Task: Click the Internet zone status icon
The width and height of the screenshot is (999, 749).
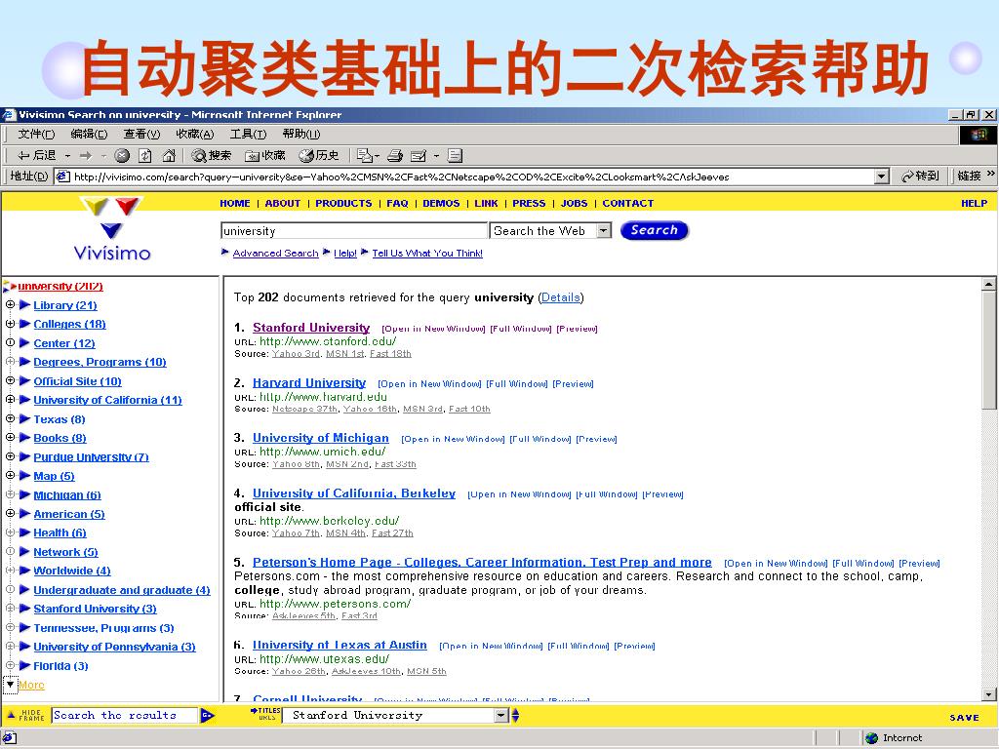Action: click(871, 738)
